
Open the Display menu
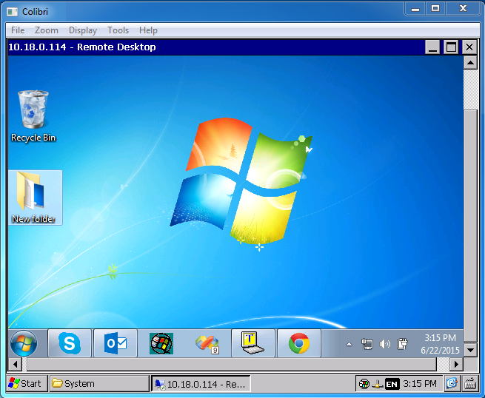point(83,30)
